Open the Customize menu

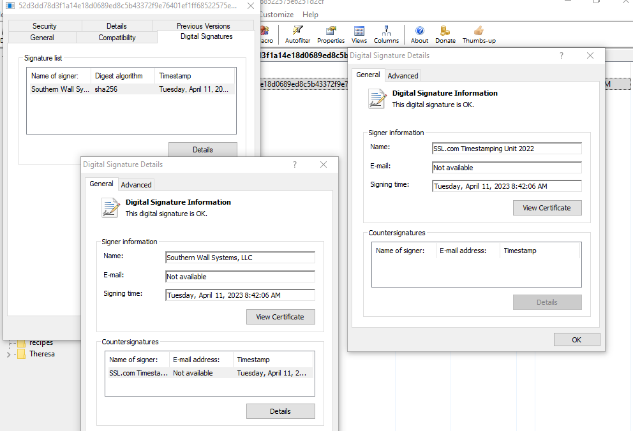pos(277,15)
